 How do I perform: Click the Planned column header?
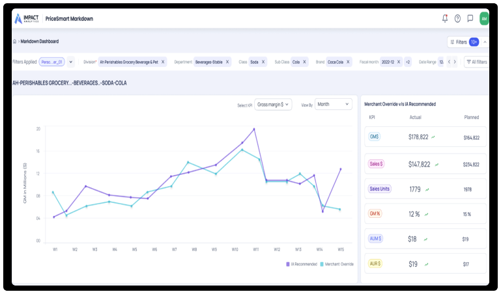pos(471,117)
